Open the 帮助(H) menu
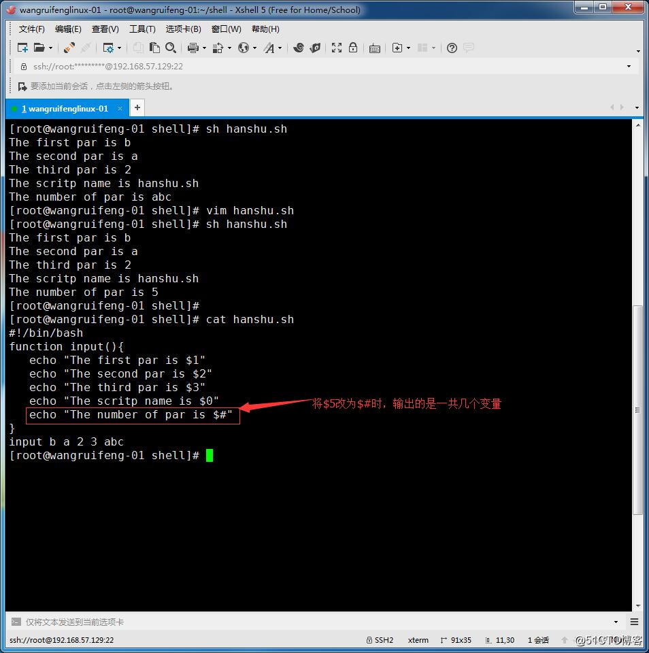The image size is (649, 653). coord(265,29)
